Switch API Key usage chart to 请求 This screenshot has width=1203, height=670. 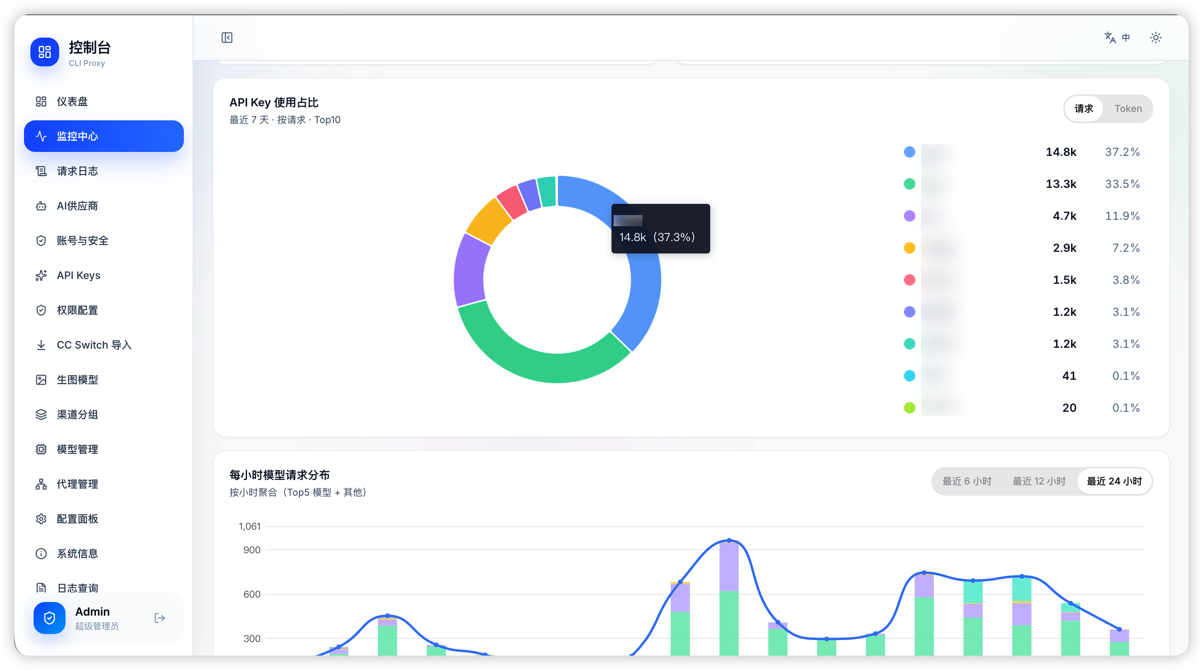pyautogui.click(x=1084, y=109)
